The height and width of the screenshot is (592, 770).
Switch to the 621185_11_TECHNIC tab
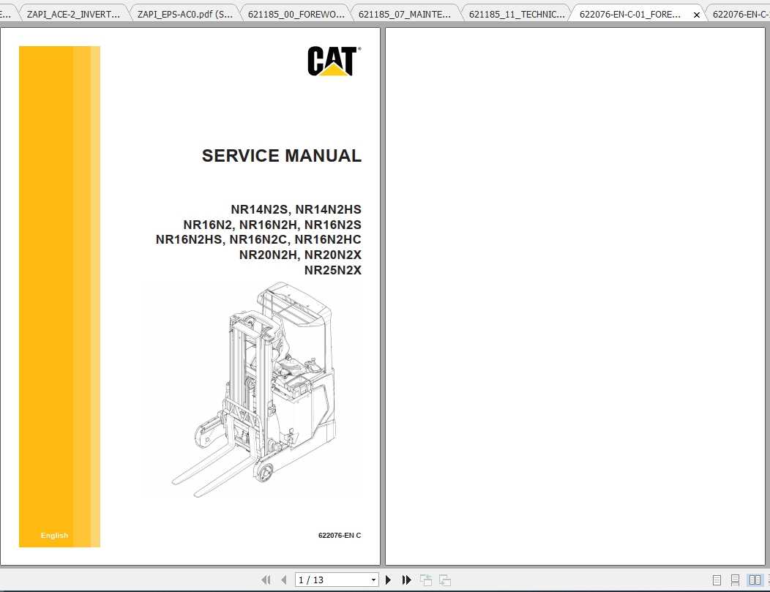pyautogui.click(x=516, y=12)
